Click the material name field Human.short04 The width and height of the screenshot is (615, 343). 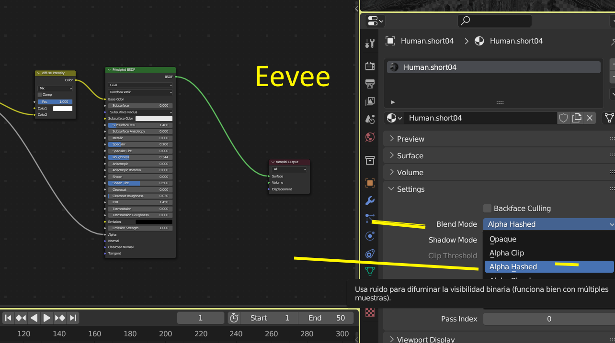pyautogui.click(x=481, y=118)
